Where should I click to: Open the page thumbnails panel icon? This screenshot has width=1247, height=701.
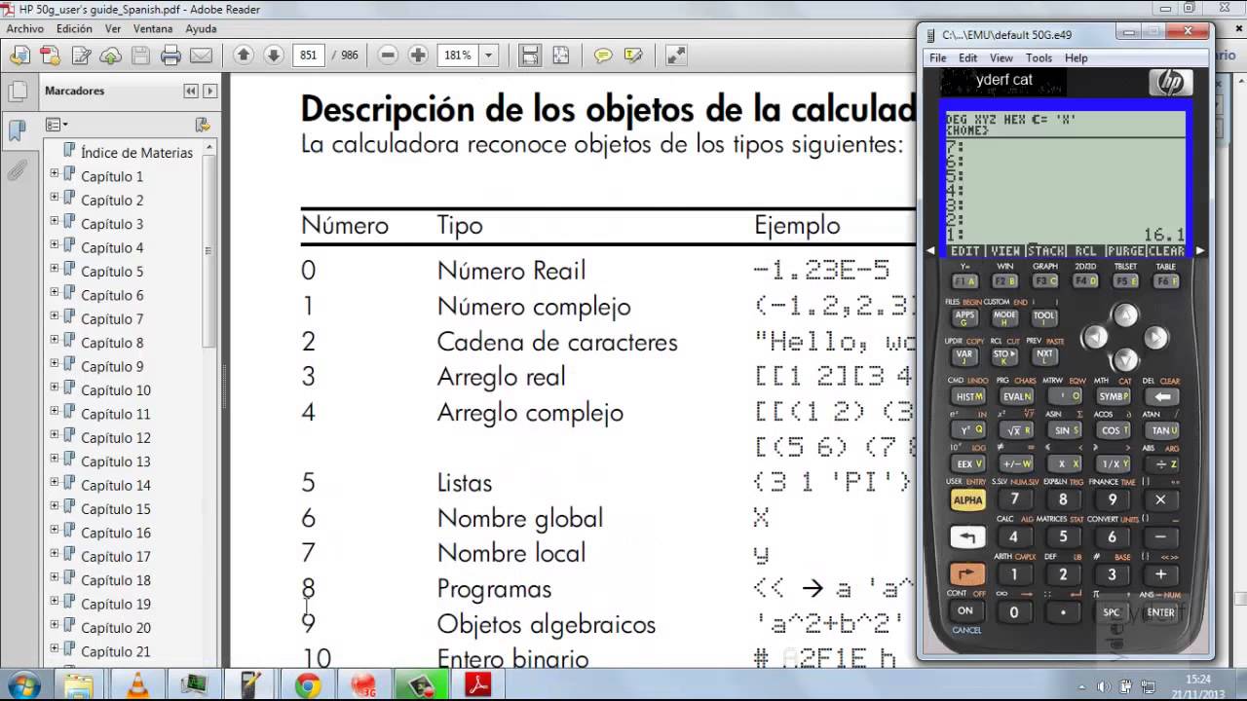17,92
